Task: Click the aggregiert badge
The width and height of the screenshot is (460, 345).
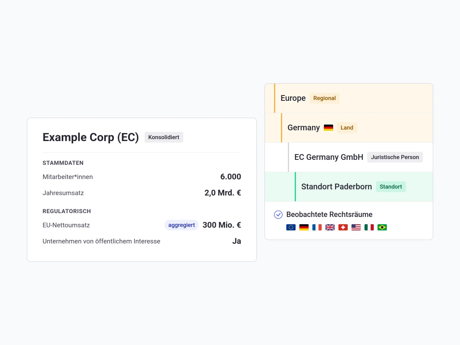Action: tap(181, 225)
